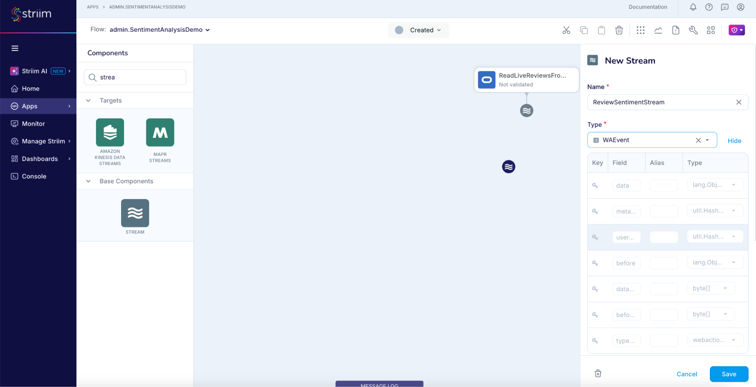Click the wrench tool icon in the toolbar
Screen dimensions: 756x387
coord(693,30)
